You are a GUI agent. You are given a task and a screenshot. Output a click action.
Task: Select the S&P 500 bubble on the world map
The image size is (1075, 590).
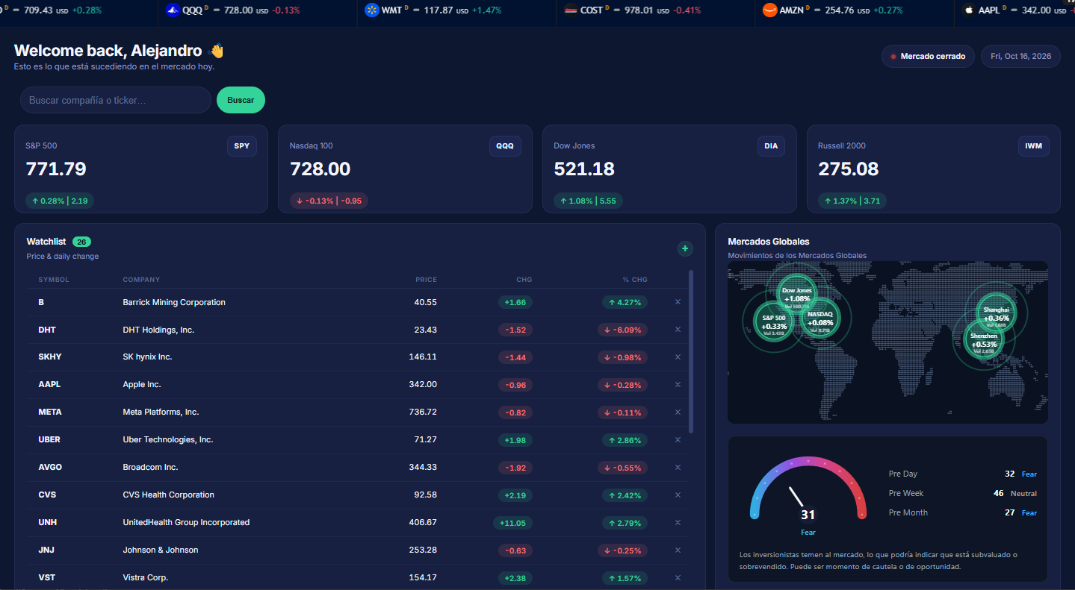(x=774, y=322)
